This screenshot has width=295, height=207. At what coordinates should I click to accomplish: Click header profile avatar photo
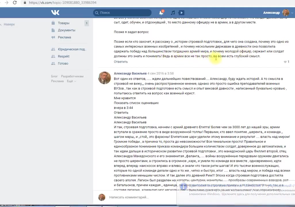tap(286, 13)
